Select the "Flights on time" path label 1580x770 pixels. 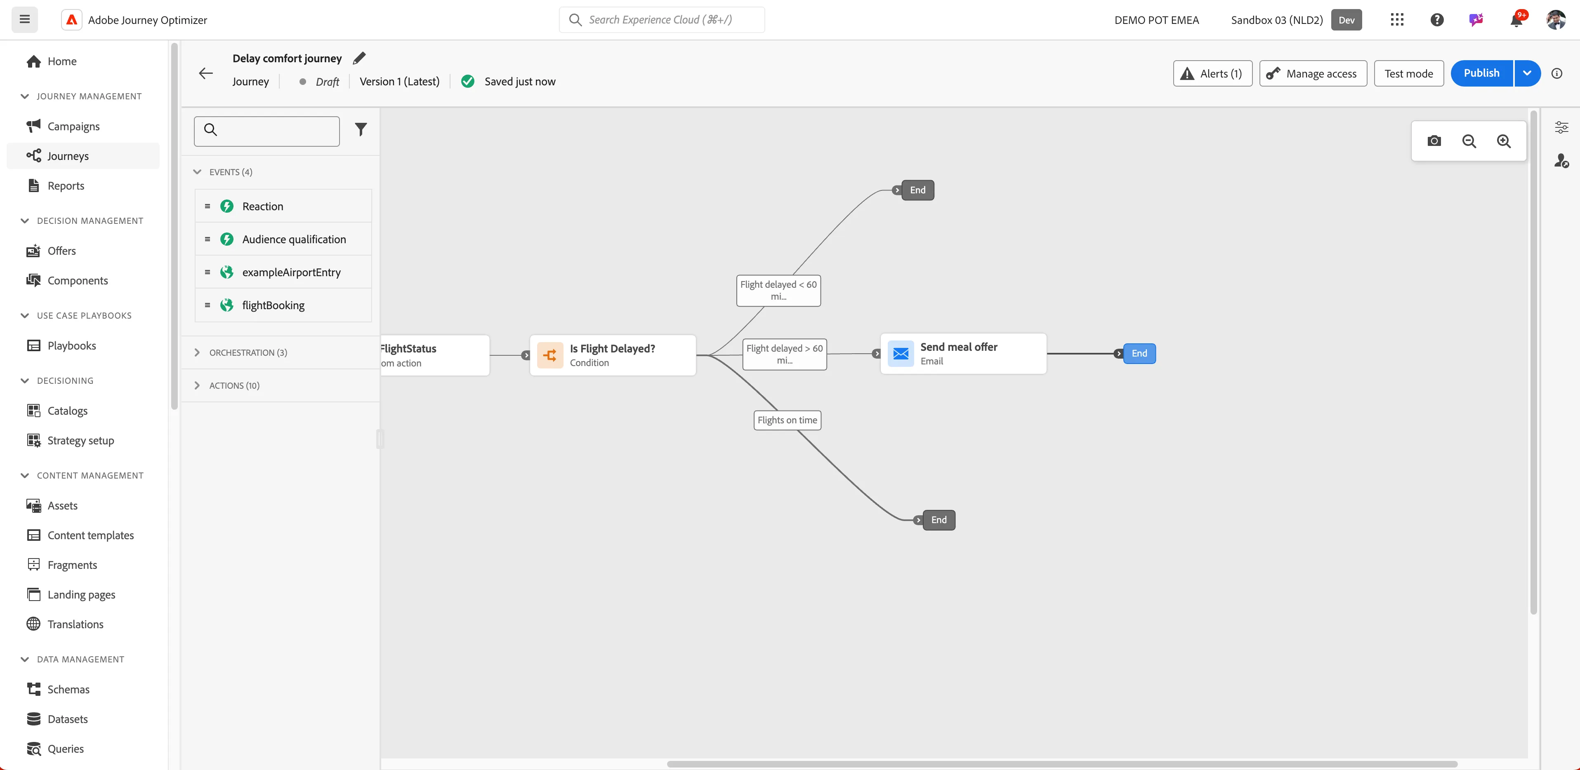pos(787,420)
